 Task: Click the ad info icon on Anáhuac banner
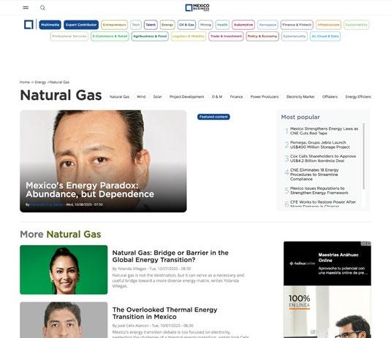(366, 243)
